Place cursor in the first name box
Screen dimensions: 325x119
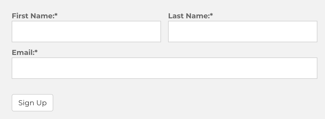click(86, 32)
